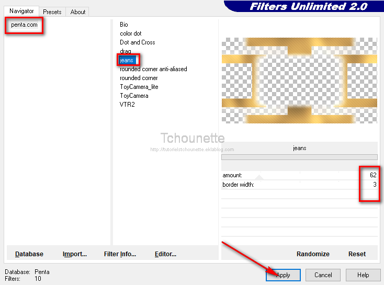Show Filter Info
The height and width of the screenshot is (285, 384).
click(x=120, y=254)
